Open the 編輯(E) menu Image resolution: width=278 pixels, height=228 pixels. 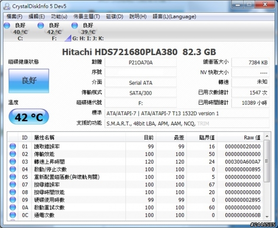(36, 17)
